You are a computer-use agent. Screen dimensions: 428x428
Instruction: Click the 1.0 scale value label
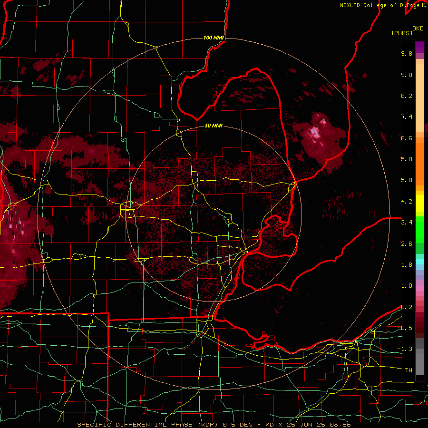pyautogui.click(x=407, y=286)
